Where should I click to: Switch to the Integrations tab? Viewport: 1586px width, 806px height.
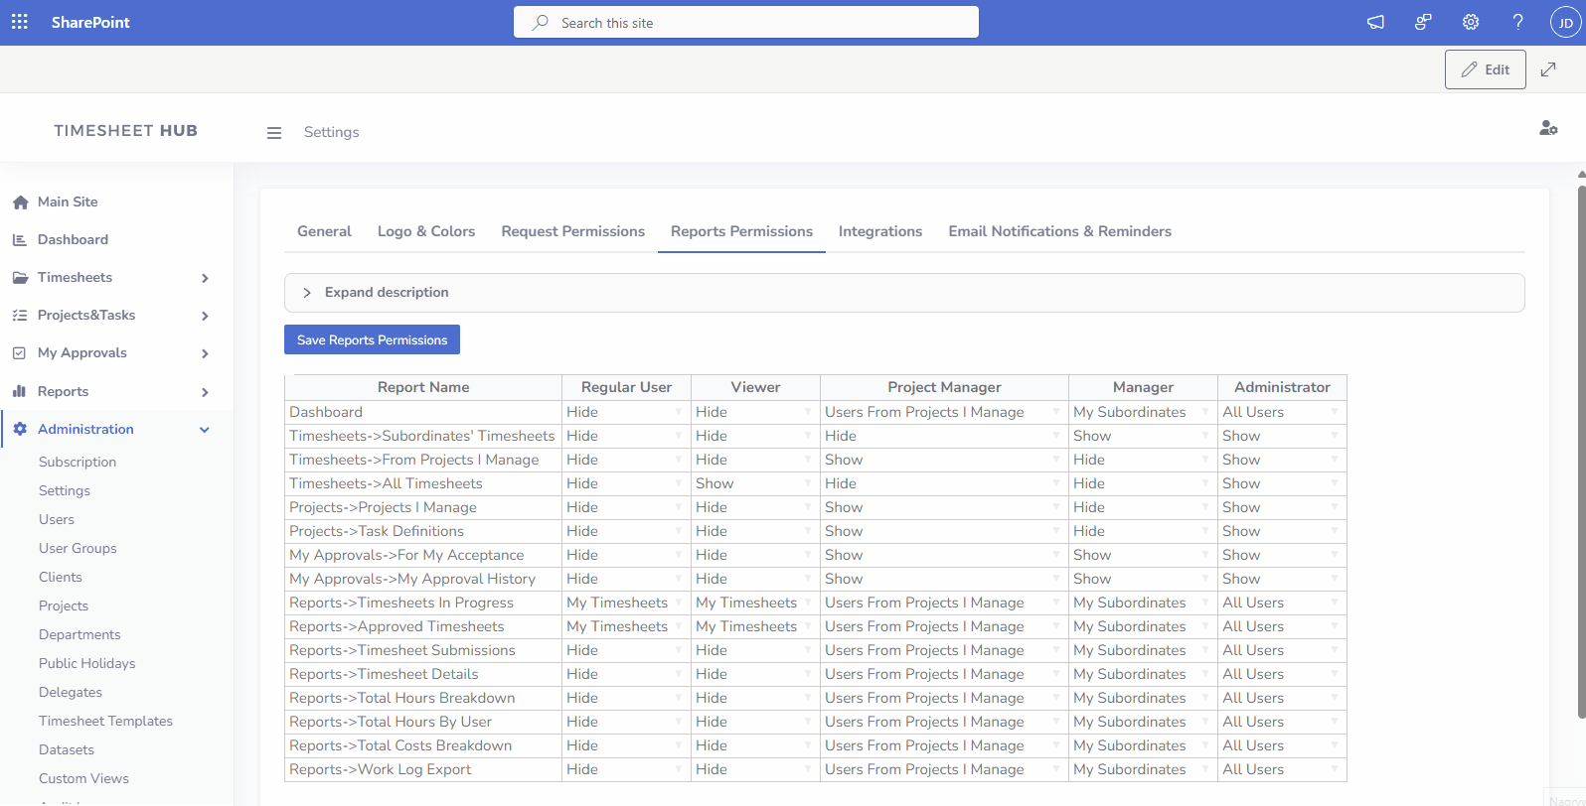click(x=879, y=231)
